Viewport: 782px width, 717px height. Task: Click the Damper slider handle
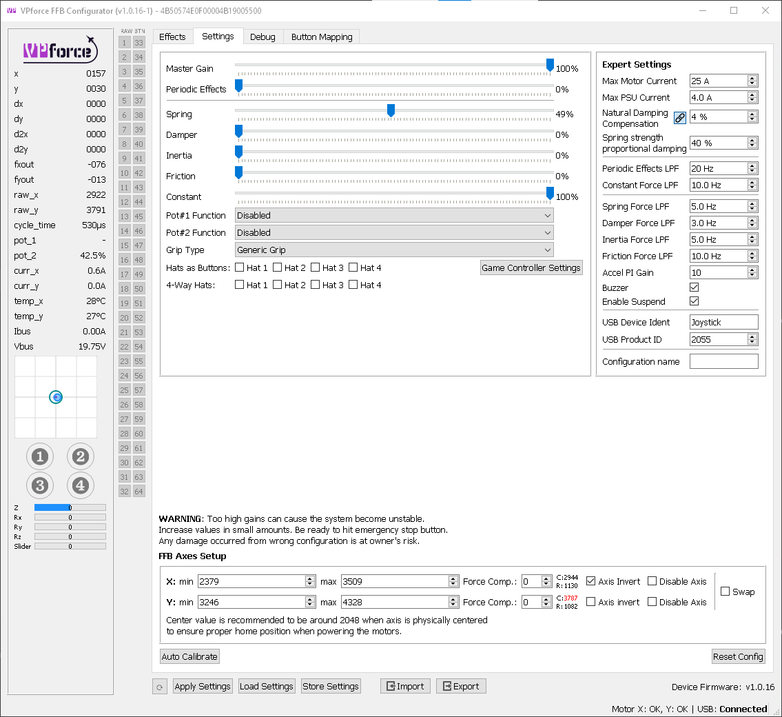point(239,132)
